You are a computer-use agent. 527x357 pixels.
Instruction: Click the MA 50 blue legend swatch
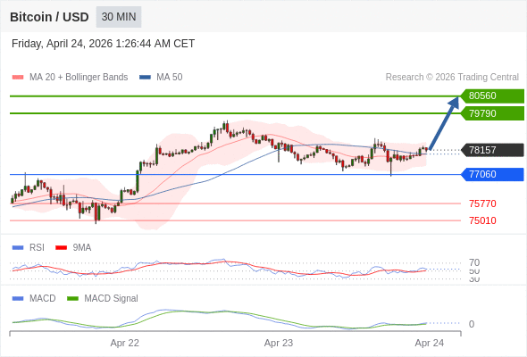(146, 78)
